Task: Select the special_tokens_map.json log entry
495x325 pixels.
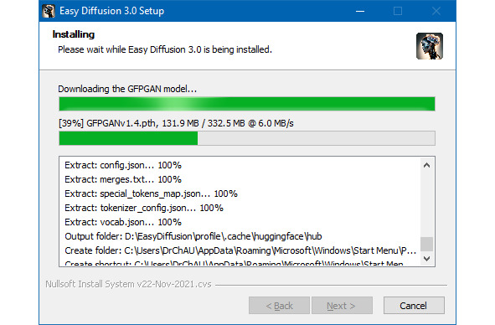Action: [152, 193]
